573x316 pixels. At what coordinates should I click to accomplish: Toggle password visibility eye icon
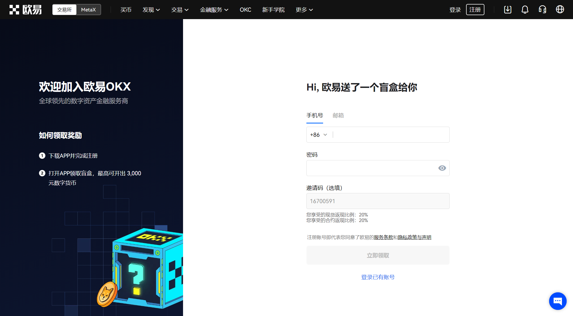(442, 168)
